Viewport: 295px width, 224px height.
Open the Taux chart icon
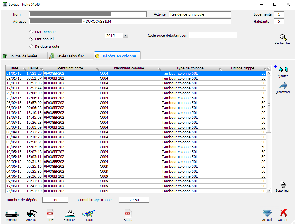89,214
